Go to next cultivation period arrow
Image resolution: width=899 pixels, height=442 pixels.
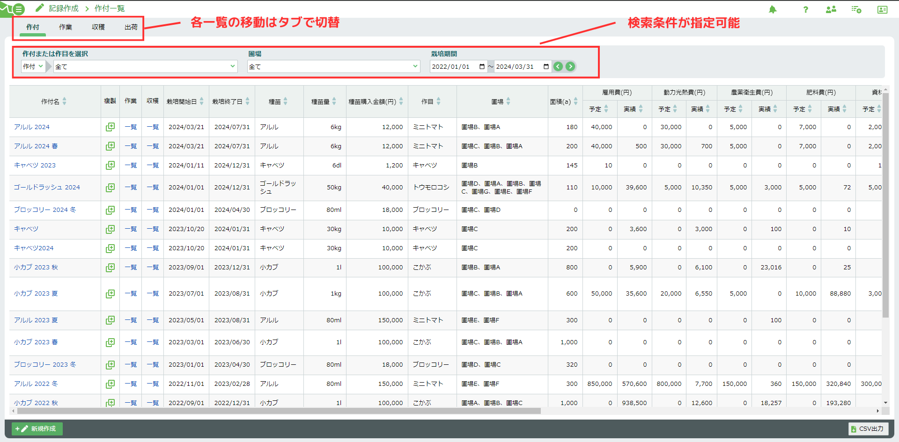[570, 66]
